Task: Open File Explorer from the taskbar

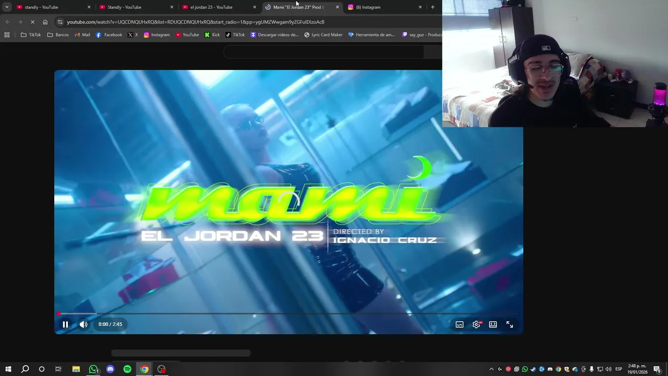Action: tap(76, 369)
